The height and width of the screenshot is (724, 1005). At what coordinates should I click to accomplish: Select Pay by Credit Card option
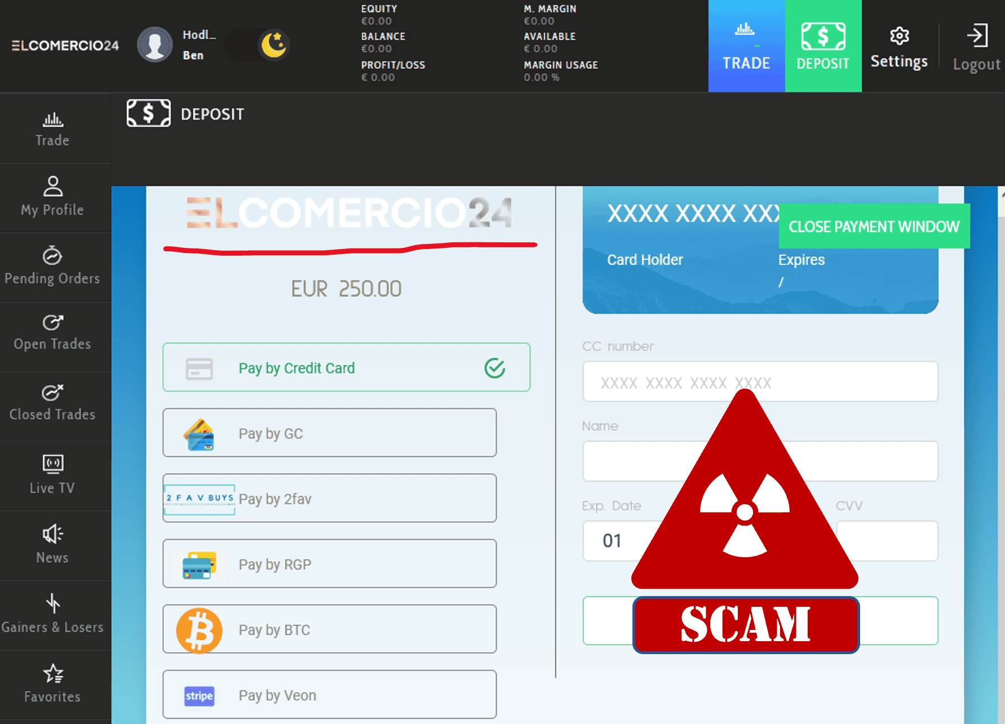(x=346, y=367)
